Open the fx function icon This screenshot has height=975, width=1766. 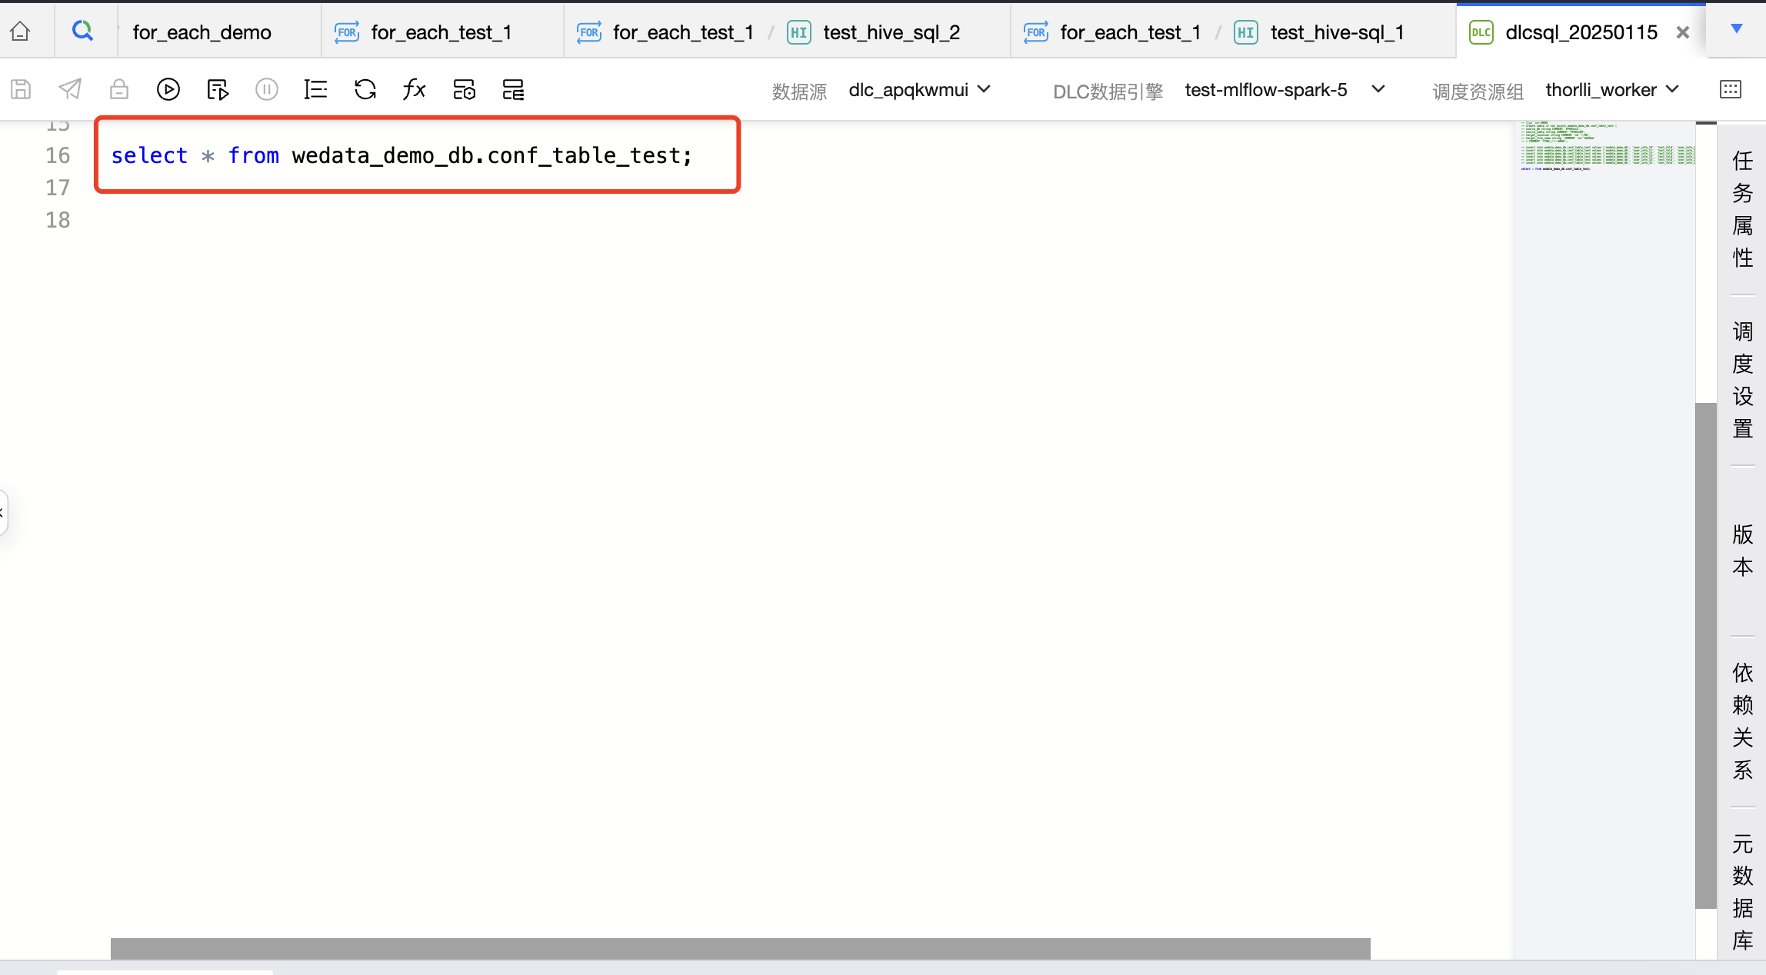(x=415, y=90)
